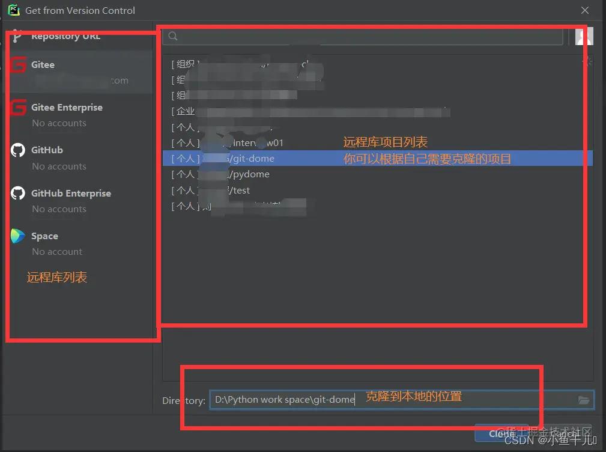Select the /test repository row
The image size is (606, 452).
point(378,190)
